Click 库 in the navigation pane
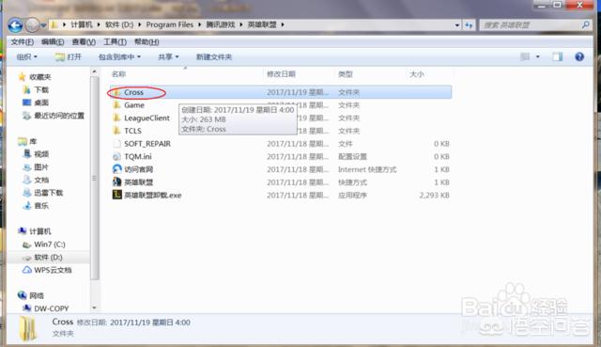Screen dimensions: 601x347 tap(33, 141)
